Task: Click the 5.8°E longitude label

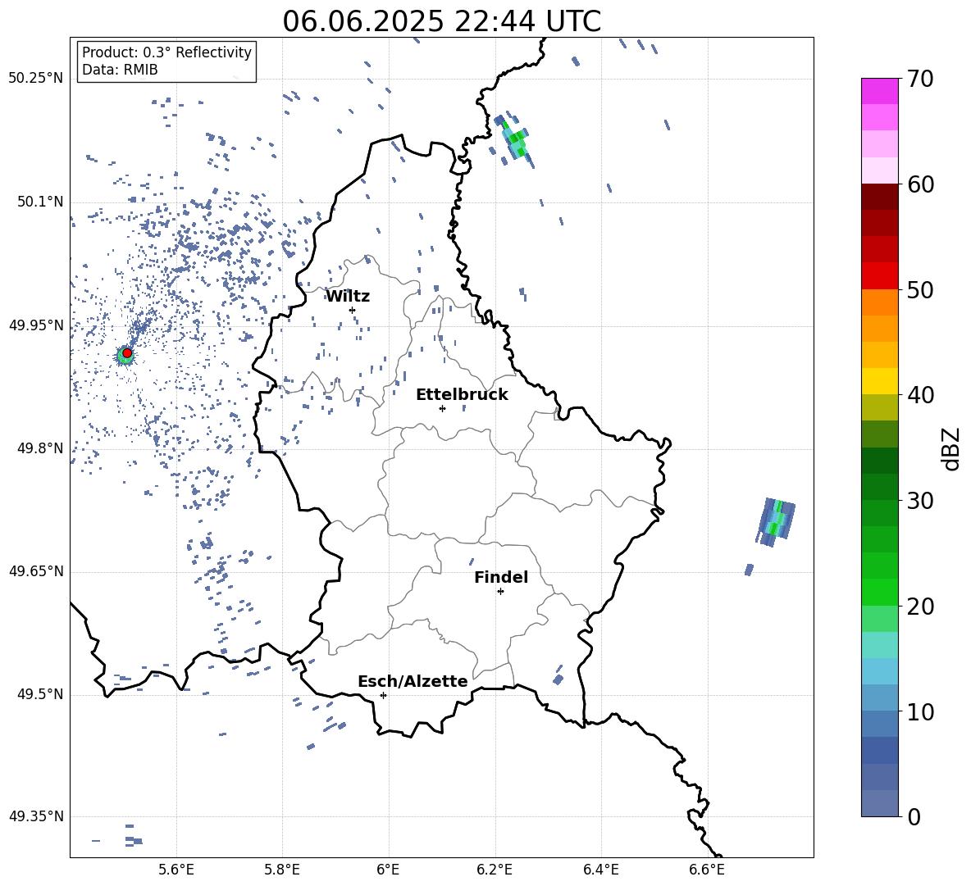Action: [x=282, y=870]
